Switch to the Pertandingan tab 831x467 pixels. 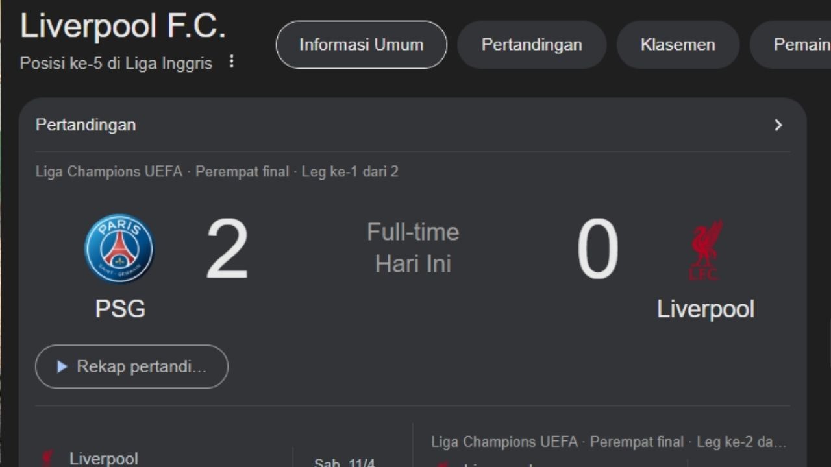tap(532, 45)
